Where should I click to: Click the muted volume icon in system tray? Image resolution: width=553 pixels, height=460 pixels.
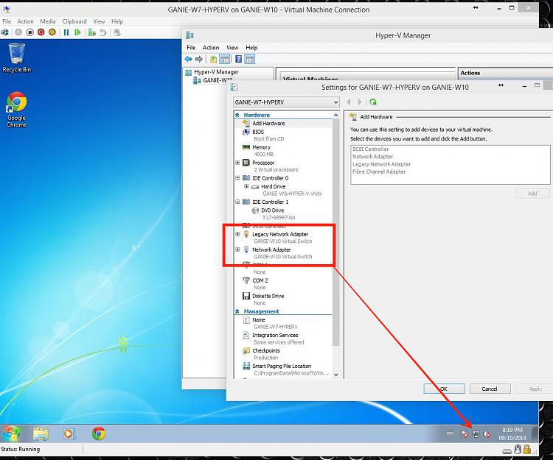coord(487,434)
